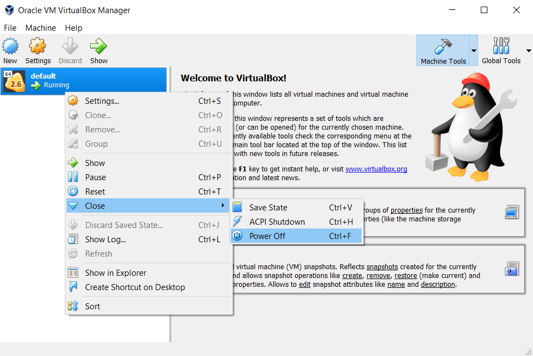
Task: Click the Clone... context menu entry
Action: 149,115
